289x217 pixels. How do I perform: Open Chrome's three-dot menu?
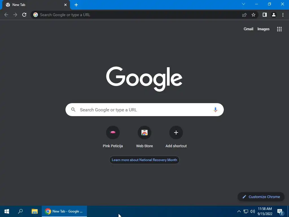tap(283, 15)
